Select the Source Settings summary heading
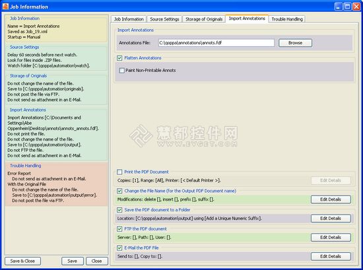The image size is (363, 270). coord(24,47)
